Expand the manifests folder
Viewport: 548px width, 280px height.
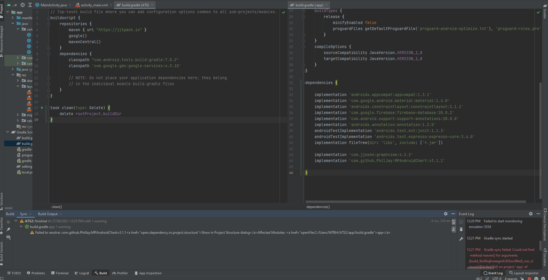pyautogui.click(x=13, y=18)
